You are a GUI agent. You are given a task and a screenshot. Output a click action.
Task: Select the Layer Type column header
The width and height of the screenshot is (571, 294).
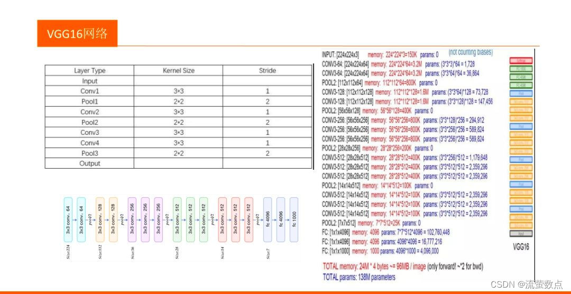pyautogui.click(x=89, y=71)
